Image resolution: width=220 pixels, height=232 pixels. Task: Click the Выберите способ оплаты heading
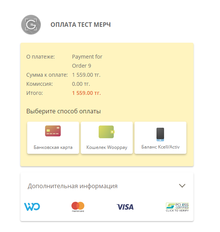pyautogui.click(x=64, y=111)
